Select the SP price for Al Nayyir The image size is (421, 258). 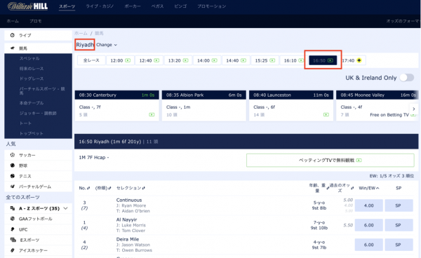click(x=399, y=225)
